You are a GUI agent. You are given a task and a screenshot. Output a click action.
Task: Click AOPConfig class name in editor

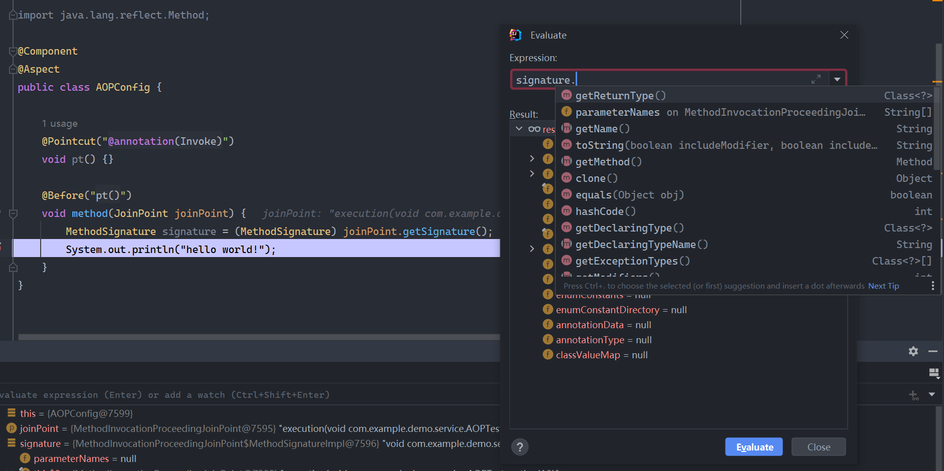[x=123, y=87]
